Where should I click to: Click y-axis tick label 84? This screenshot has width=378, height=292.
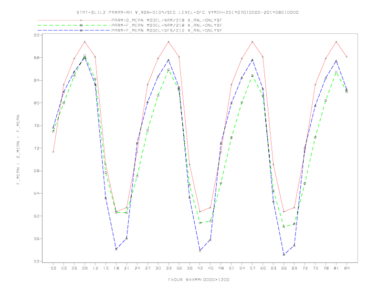tap(36, 80)
